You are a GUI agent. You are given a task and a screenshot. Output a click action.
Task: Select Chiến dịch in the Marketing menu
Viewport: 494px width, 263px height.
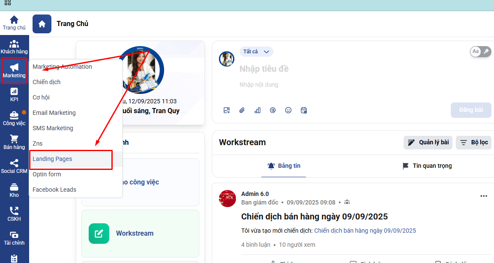47,82
